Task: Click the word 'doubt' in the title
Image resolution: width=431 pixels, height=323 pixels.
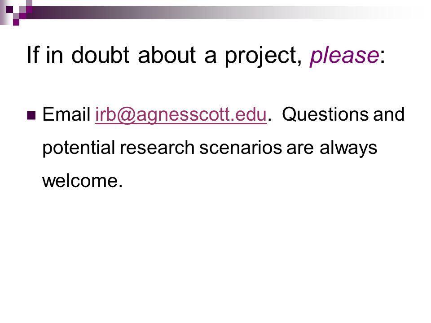Action: pos(100,55)
